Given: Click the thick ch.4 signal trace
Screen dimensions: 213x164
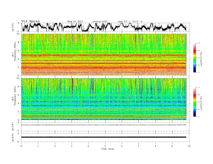Looking at the screenshot, I should pos(104,137).
